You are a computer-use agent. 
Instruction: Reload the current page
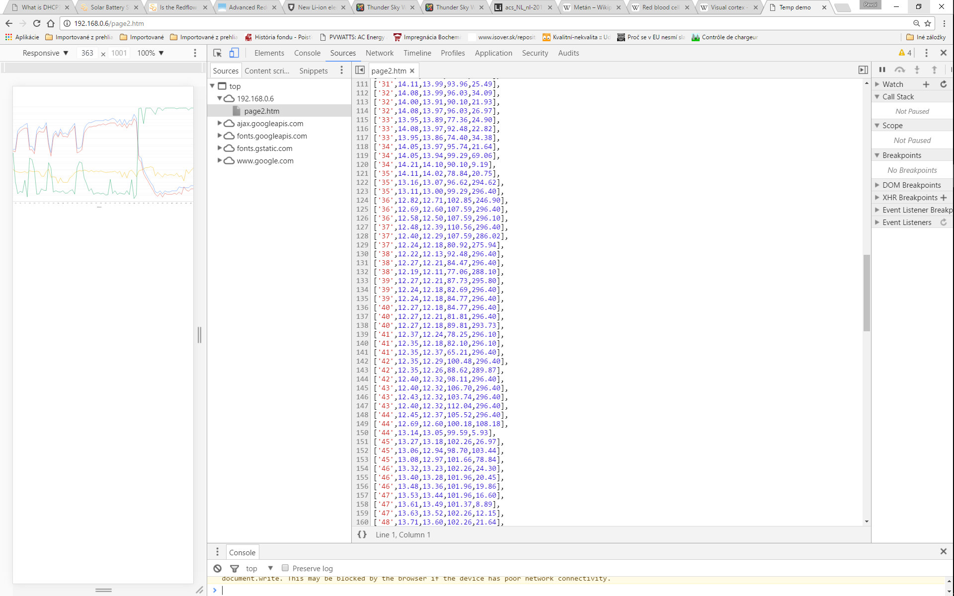click(x=37, y=23)
